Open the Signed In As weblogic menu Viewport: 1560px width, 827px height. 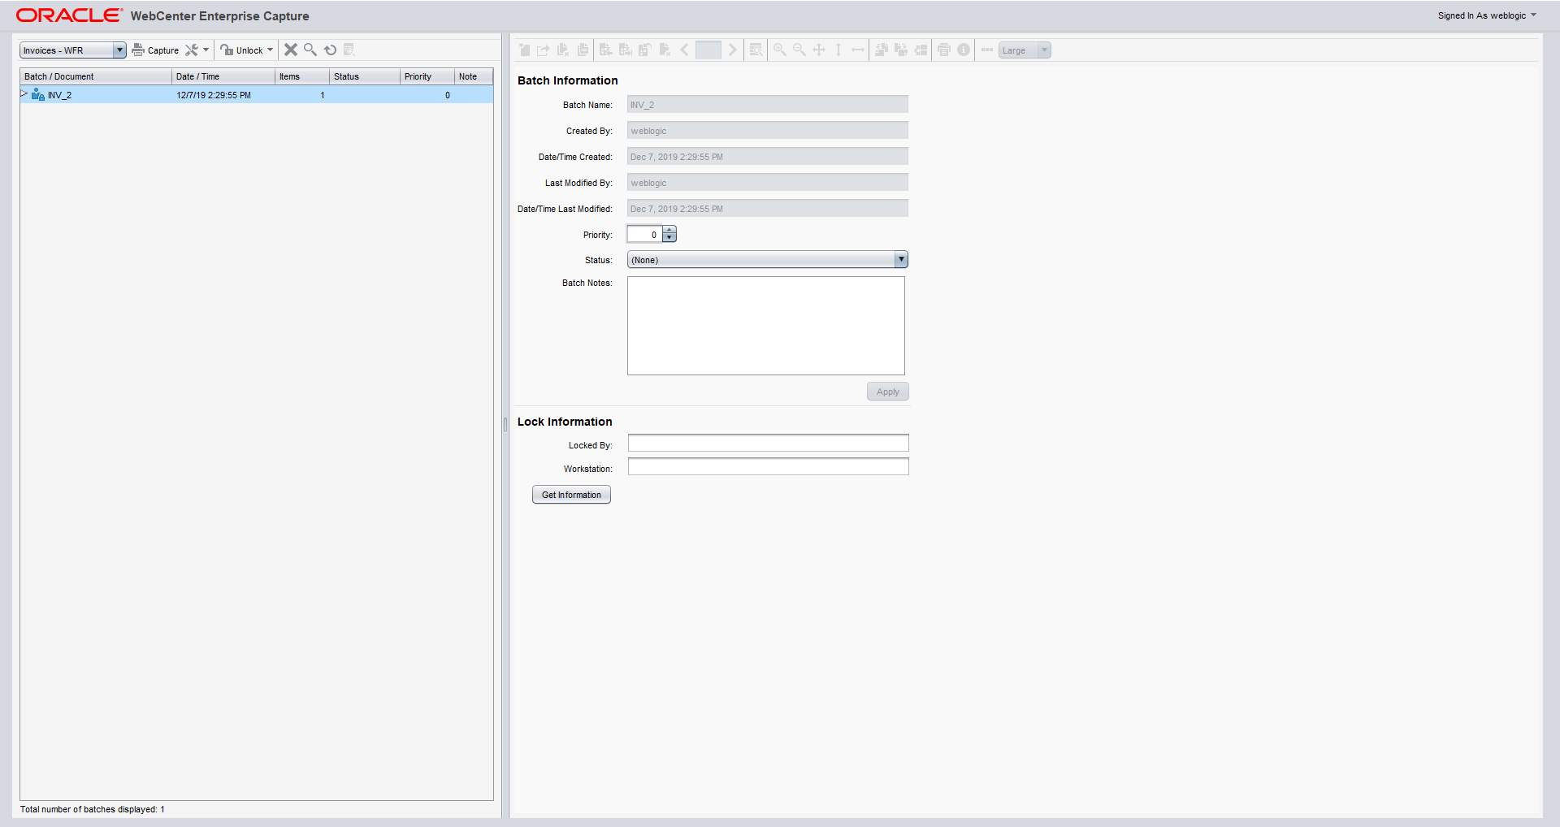point(1487,15)
